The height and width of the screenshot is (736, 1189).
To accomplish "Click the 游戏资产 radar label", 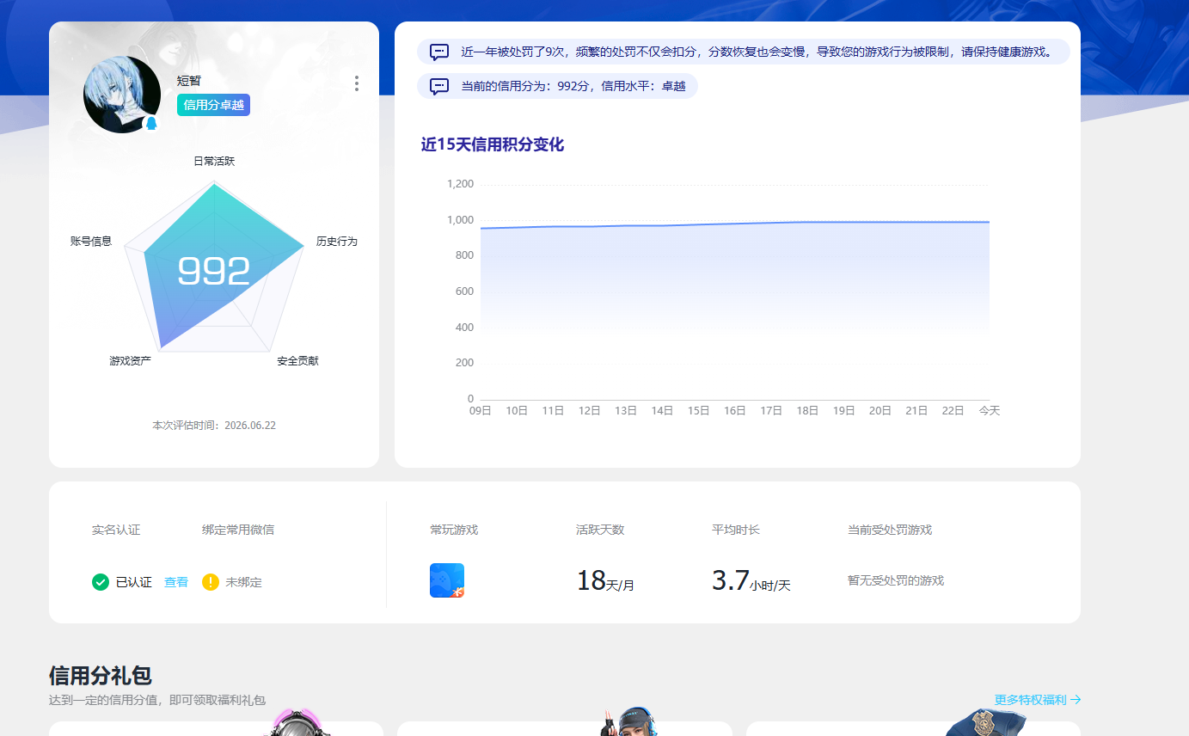I will [x=130, y=361].
